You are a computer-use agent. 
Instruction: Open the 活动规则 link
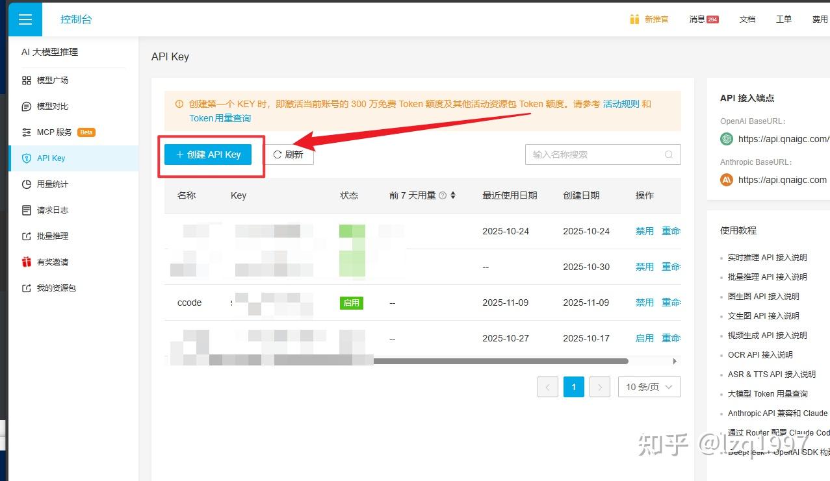pos(621,104)
